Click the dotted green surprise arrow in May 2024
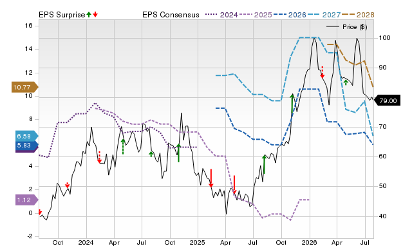The height and width of the screenshot is (246, 412). pyautogui.click(x=123, y=147)
